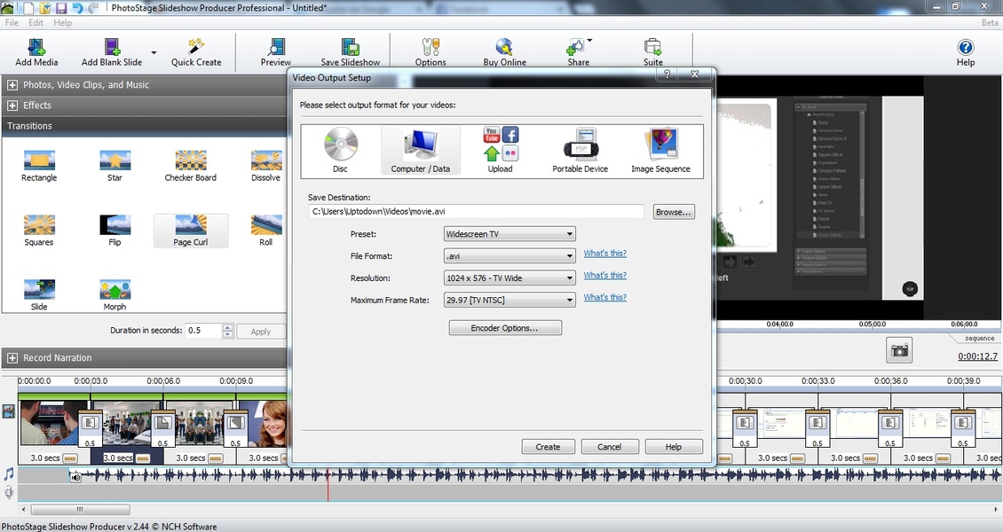Cancel the Video Output Setup dialog

[x=609, y=446]
